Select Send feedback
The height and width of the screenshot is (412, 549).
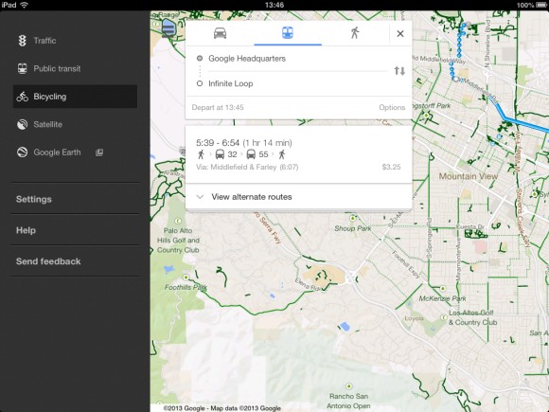pos(75,261)
